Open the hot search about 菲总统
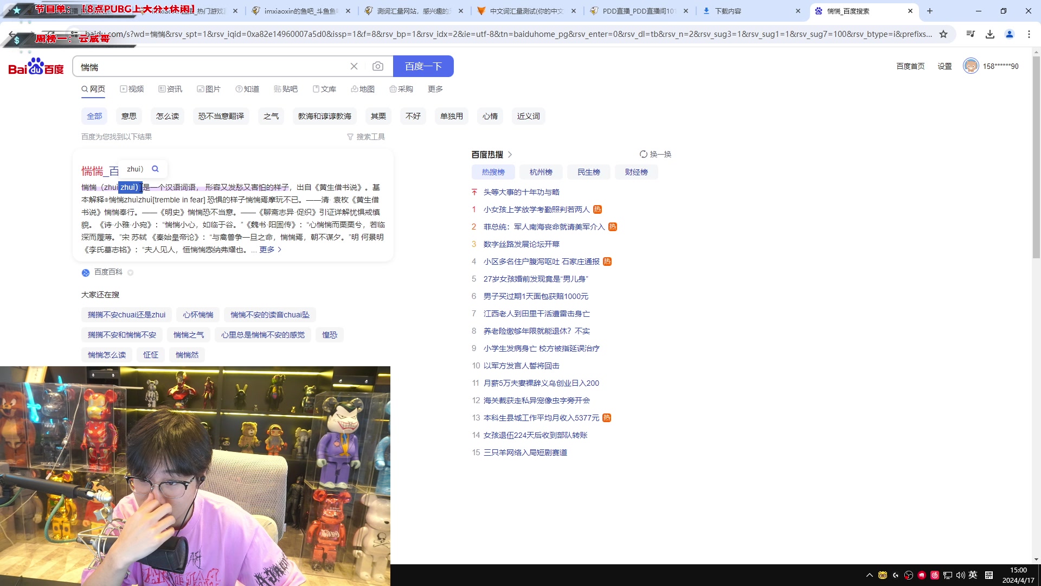 click(x=544, y=227)
